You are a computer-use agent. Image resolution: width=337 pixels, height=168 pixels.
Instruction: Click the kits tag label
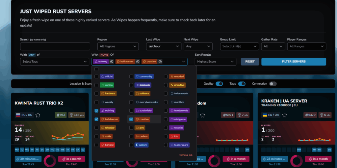click(174, 136)
